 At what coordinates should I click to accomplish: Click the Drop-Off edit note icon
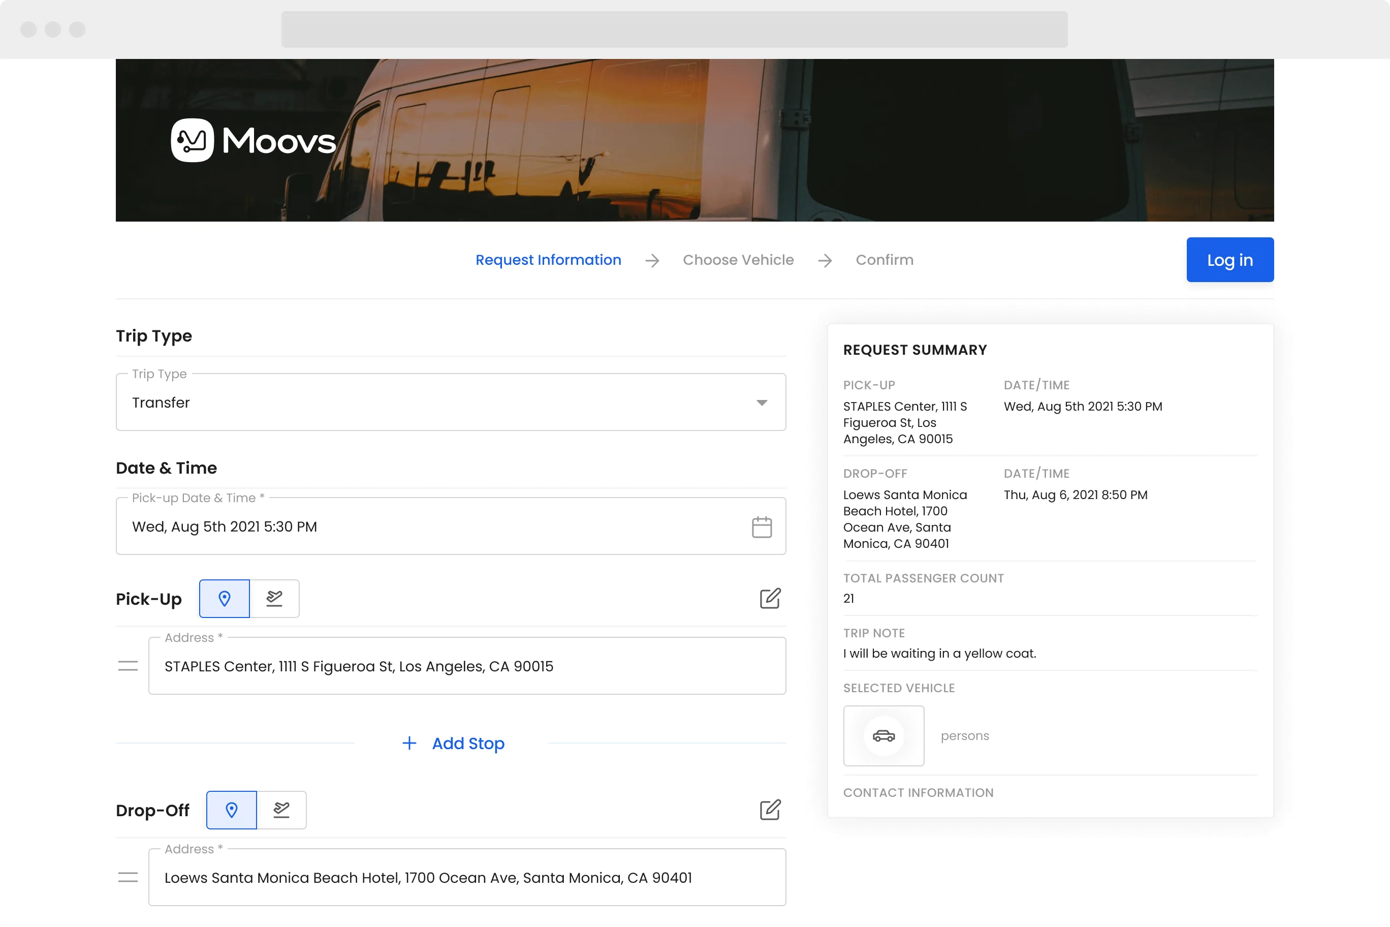tap(770, 810)
